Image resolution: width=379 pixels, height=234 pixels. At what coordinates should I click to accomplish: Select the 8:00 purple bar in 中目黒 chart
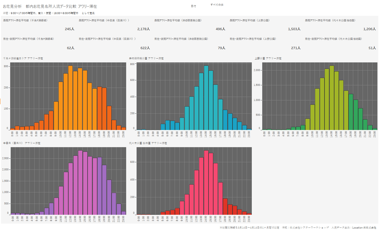[51, 209]
